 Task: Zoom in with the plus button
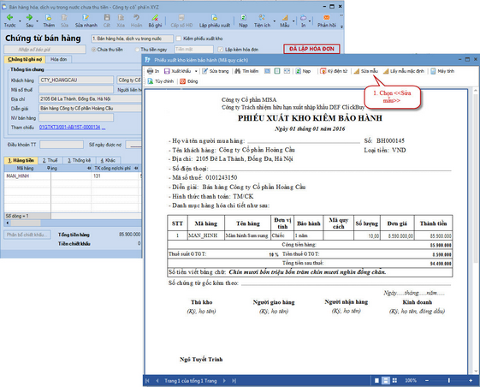(x=471, y=380)
